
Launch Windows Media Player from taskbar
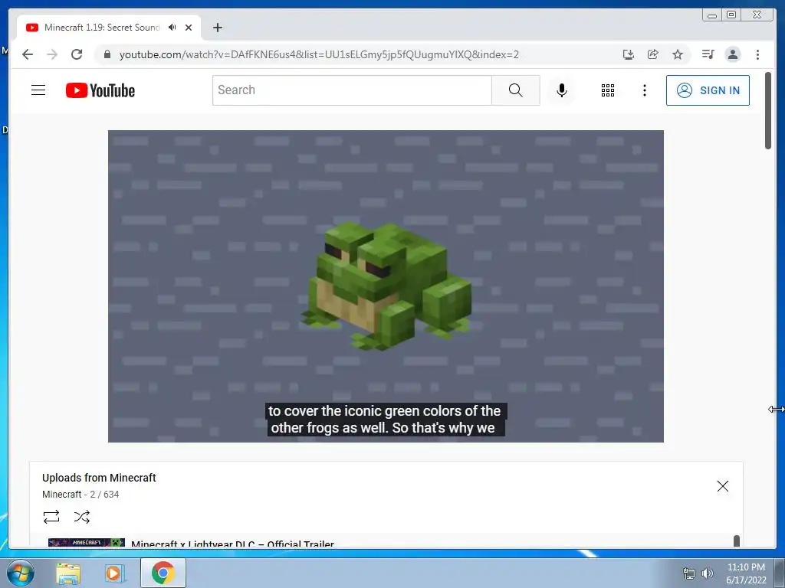pos(114,573)
